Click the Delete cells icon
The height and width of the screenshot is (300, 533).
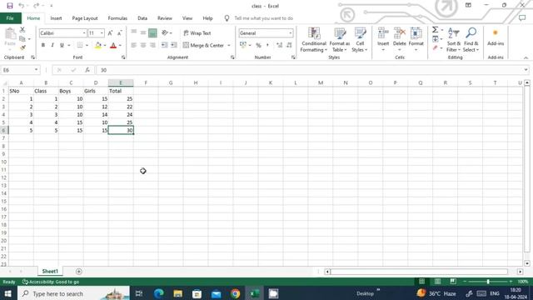coord(400,34)
